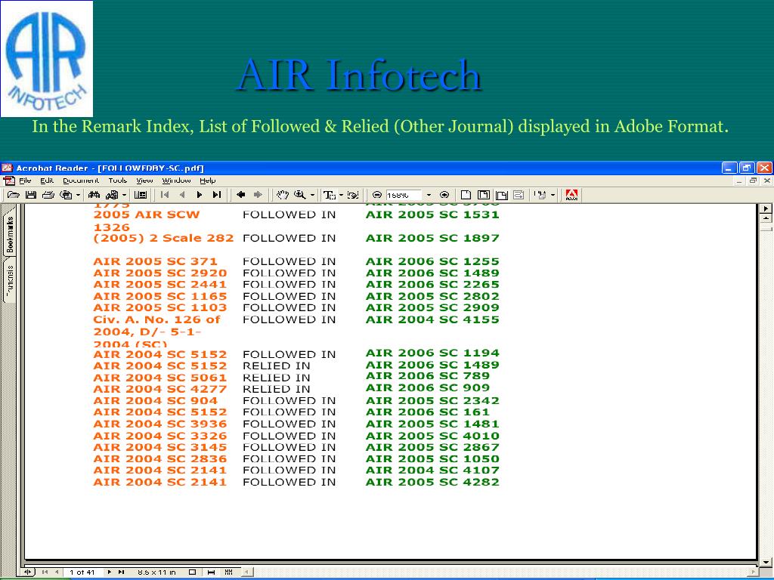
Task: Click the Search icon next to the binoculars
Action: pyautogui.click(x=112, y=195)
